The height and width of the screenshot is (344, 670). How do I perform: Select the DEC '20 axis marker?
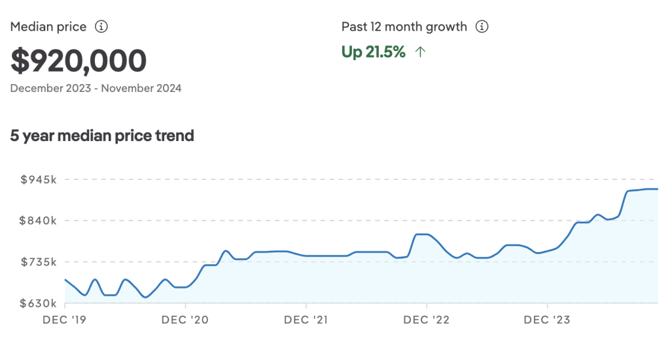pyautogui.click(x=185, y=320)
